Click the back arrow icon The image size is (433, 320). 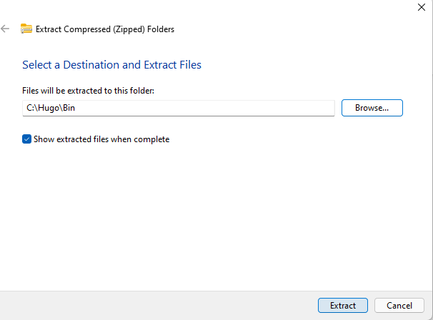[x=5, y=29]
